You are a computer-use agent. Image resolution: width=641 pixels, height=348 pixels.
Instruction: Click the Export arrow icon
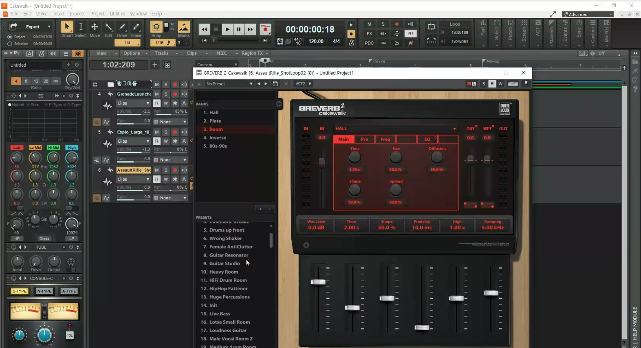pos(13,26)
